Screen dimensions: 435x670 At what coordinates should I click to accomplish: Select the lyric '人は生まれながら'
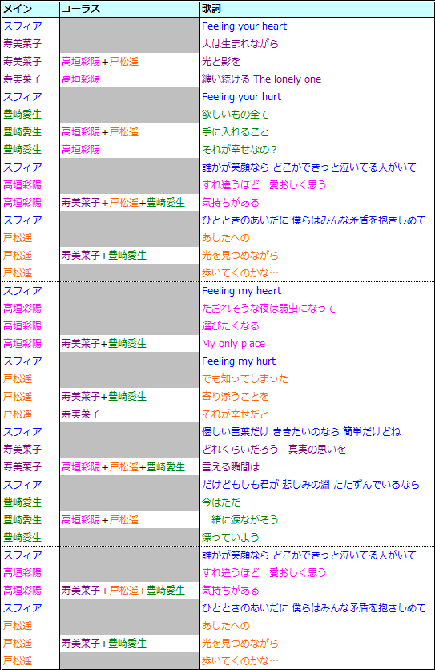[x=240, y=43]
